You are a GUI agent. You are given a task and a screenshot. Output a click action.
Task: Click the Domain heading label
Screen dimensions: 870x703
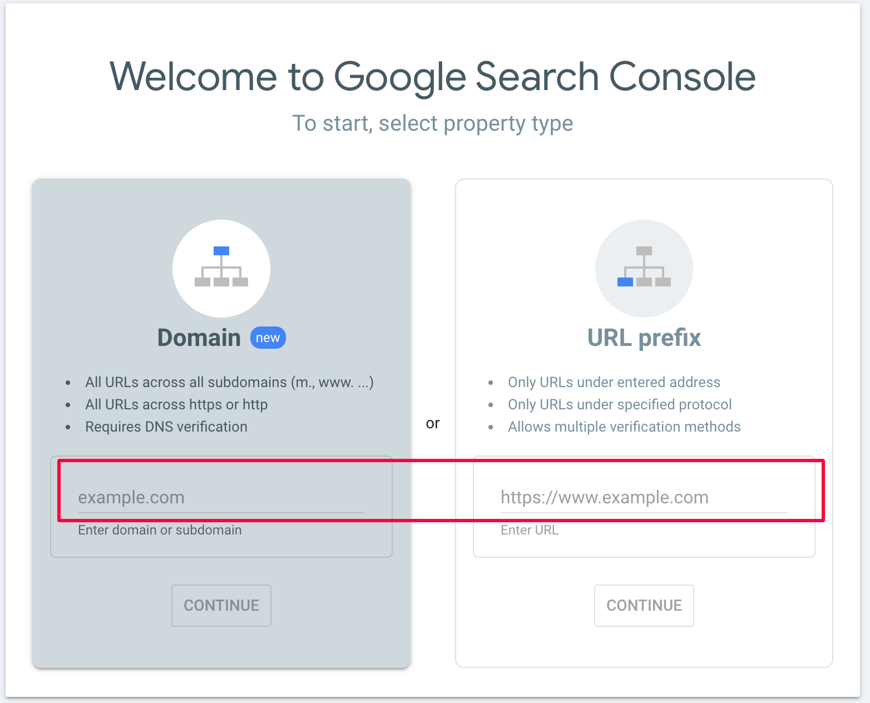[199, 337]
